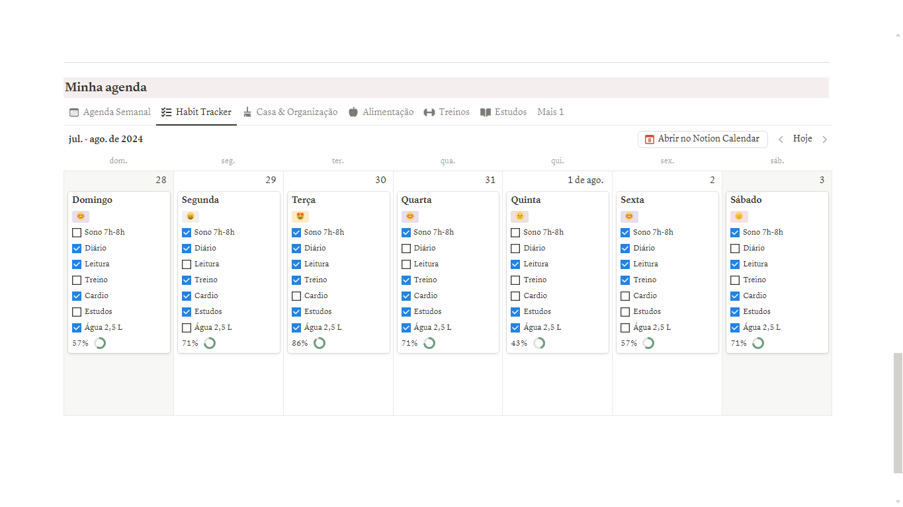
Task: Click the date cell 31
Action: [490, 180]
